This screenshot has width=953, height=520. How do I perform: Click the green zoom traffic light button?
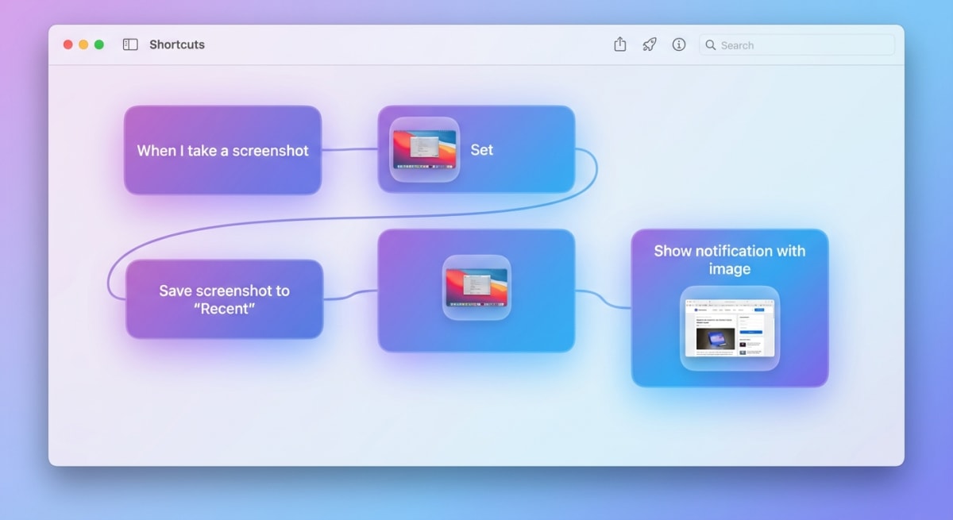[x=98, y=44]
